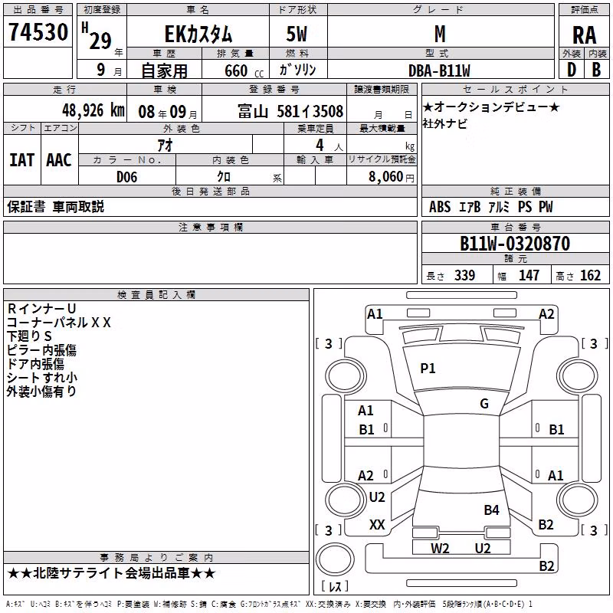Screen dimensions: 613x613
Task: Select equipment line ABS エアB アルミ PS PW
Action: (490, 207)
